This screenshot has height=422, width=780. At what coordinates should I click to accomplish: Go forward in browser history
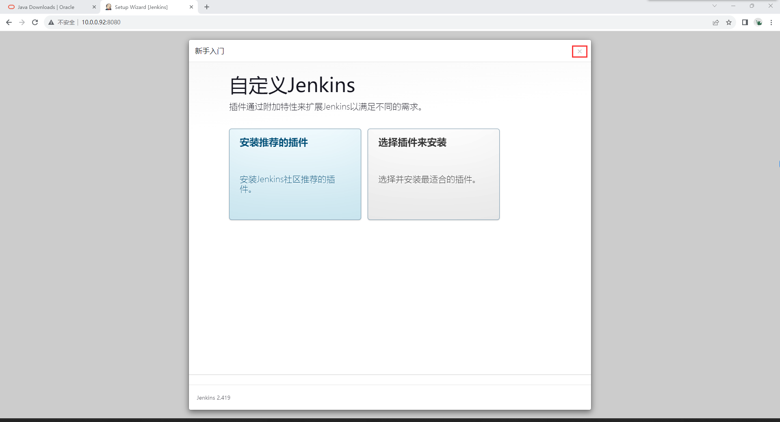coord(22,22)
